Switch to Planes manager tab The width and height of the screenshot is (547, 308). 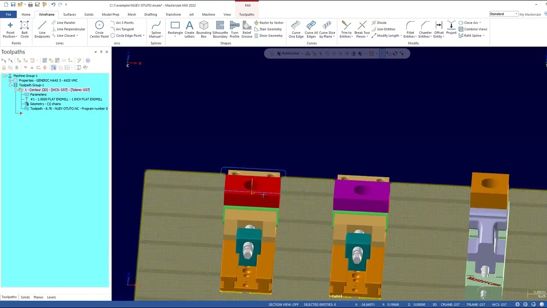[38, 297]
